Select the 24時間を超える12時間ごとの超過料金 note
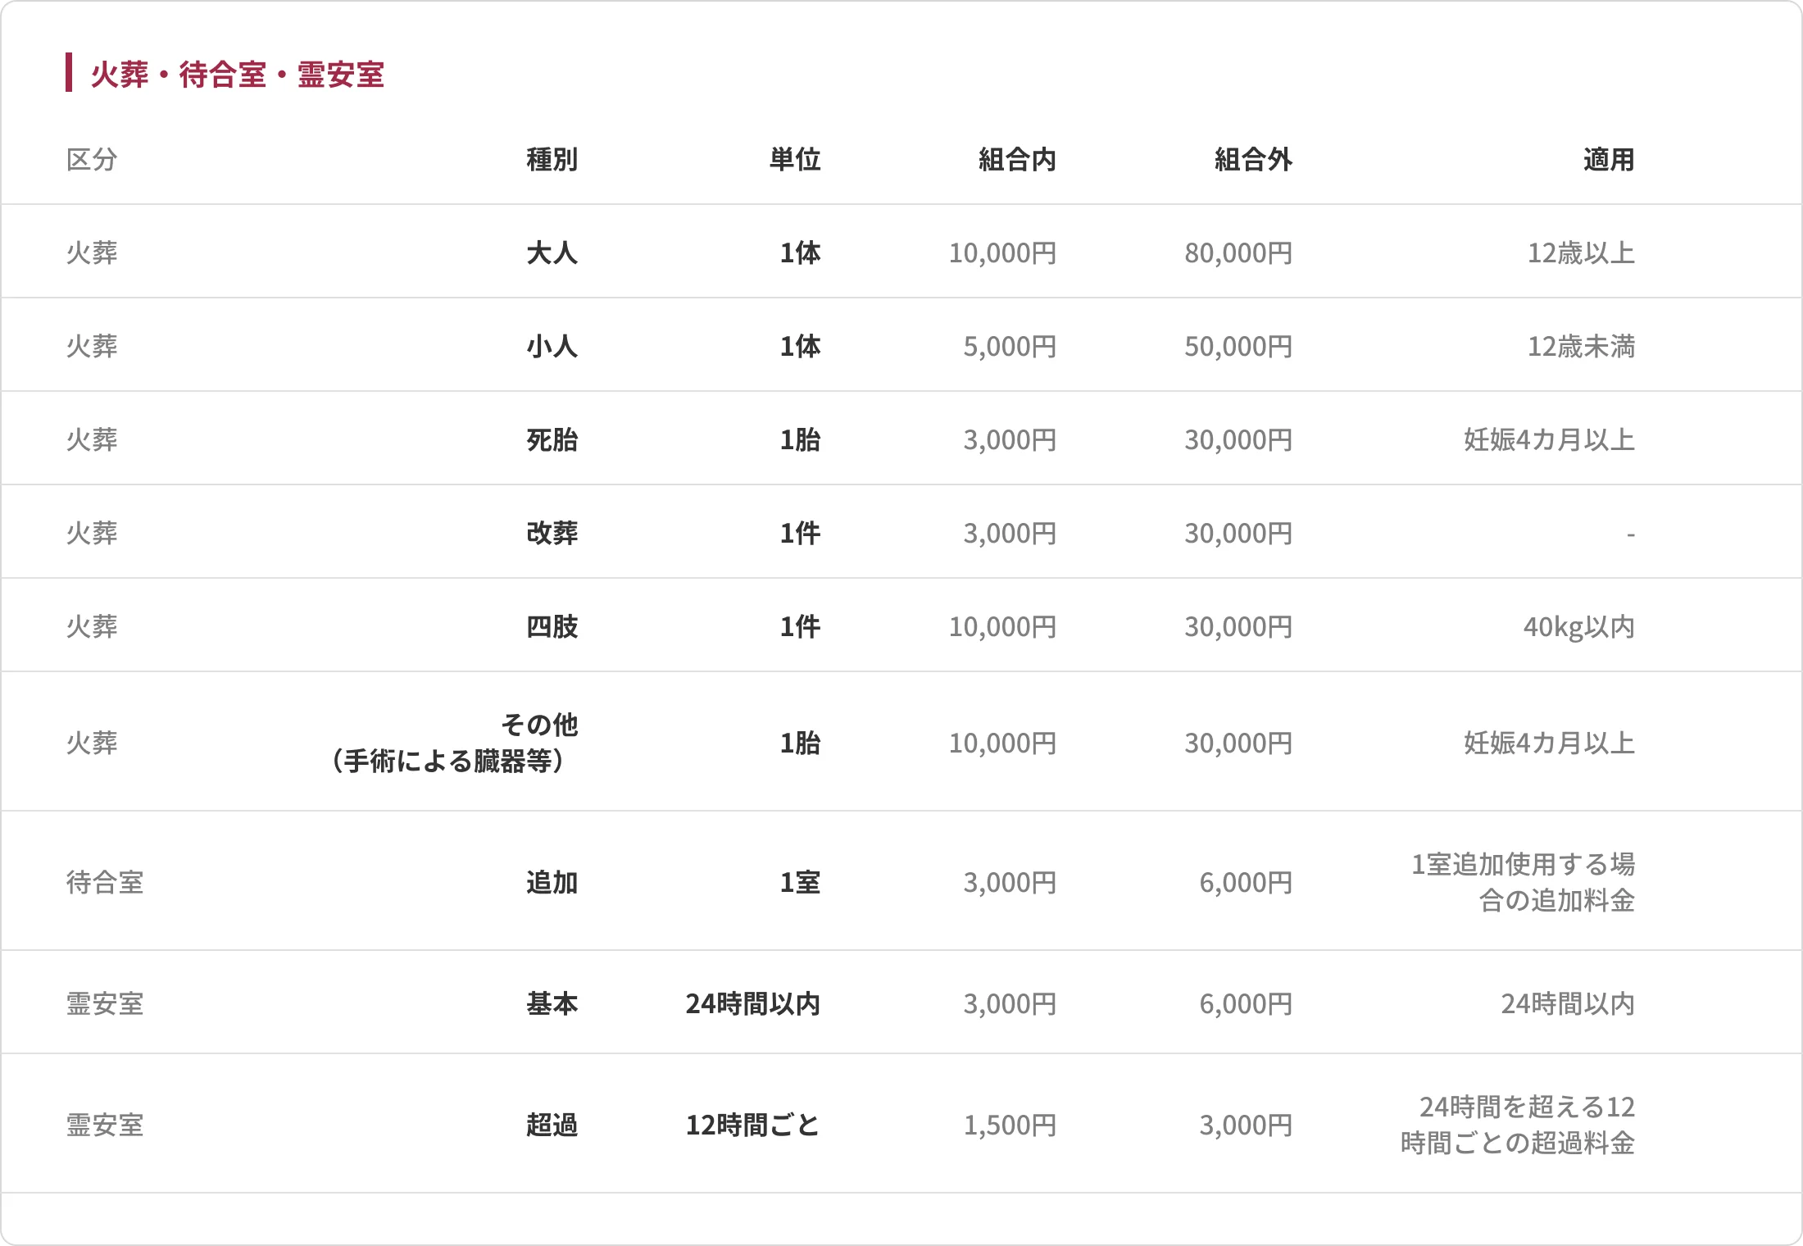1803x1246 pixels. (x=1518, y=1125)
